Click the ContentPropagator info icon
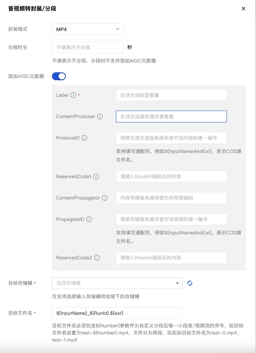Viewport: 256px width, 353px height. tap(105, 198)
